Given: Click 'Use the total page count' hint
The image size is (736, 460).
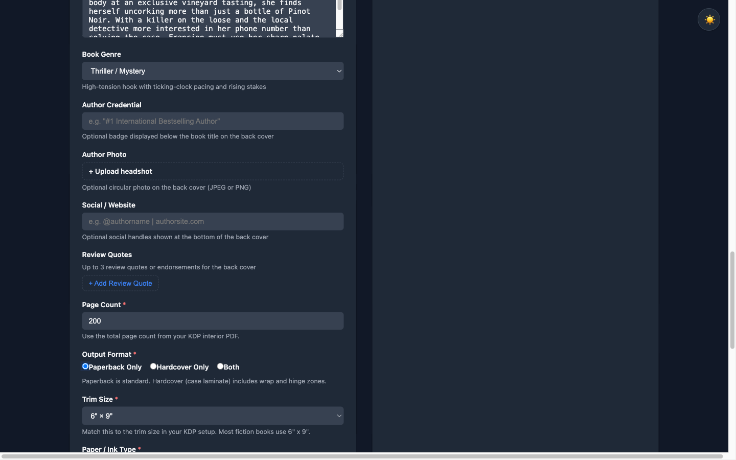Looking at the screenshot, I should (160, 336).
